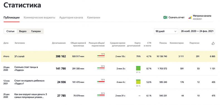Open article Как они воруют наши деньги
The height and width of the screenshot is (105, 220).
tap(31, 96)
